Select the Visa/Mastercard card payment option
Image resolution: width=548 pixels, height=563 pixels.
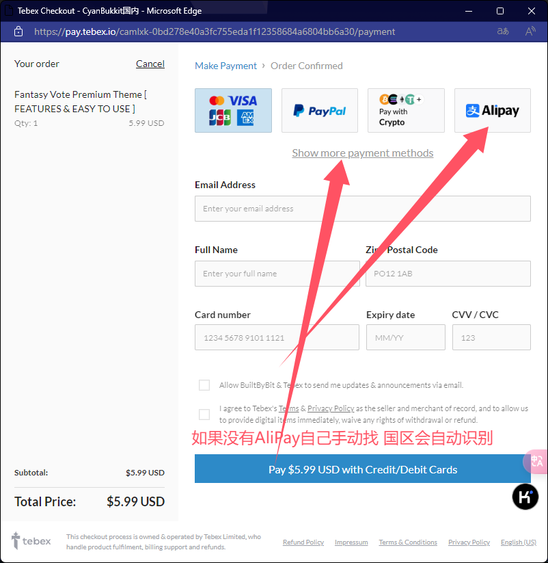click(233, 110)
